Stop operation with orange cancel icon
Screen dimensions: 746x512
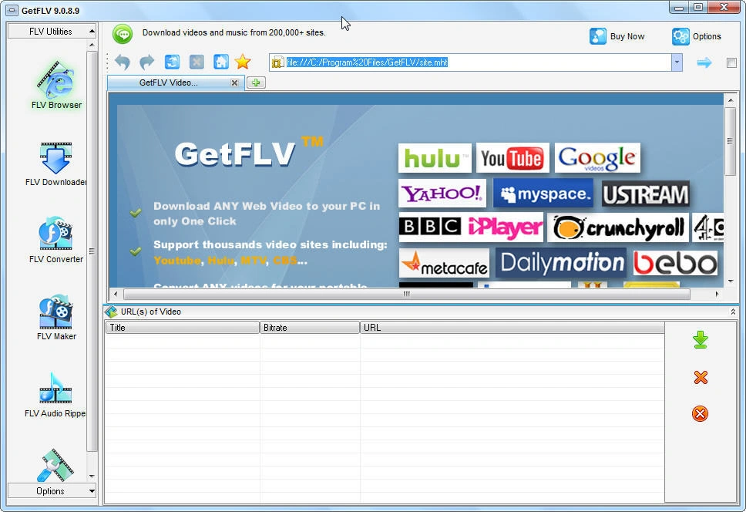pos(700,414)
